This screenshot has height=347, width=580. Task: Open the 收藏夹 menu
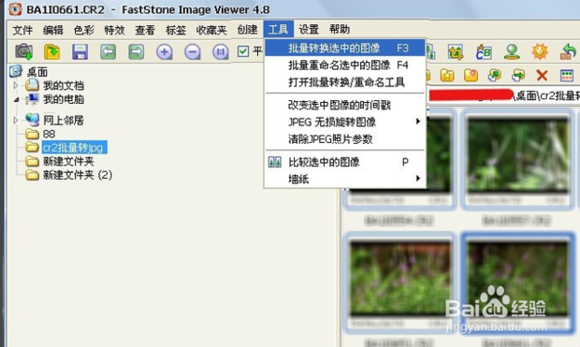pyautogui.click(x=211, y=30)
